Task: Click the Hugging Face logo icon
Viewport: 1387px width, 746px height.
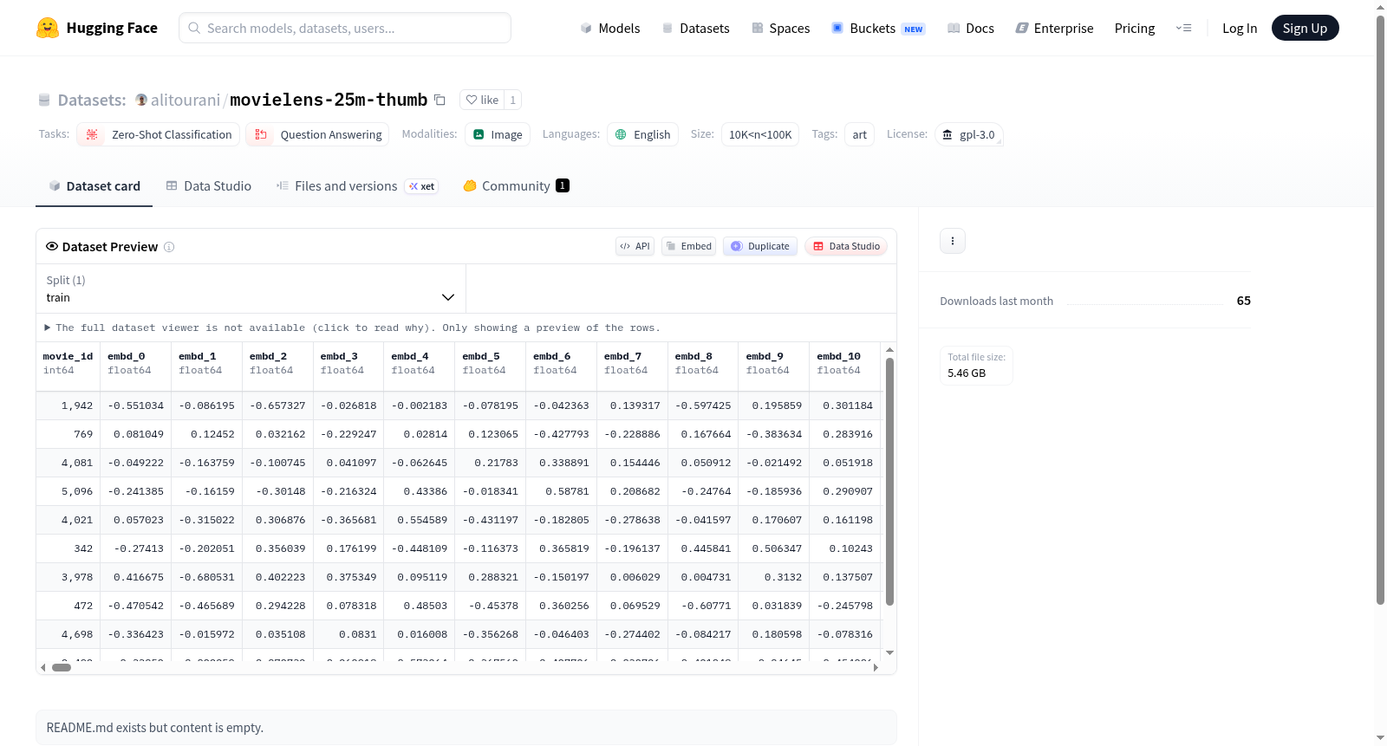Action: point(48,28)
